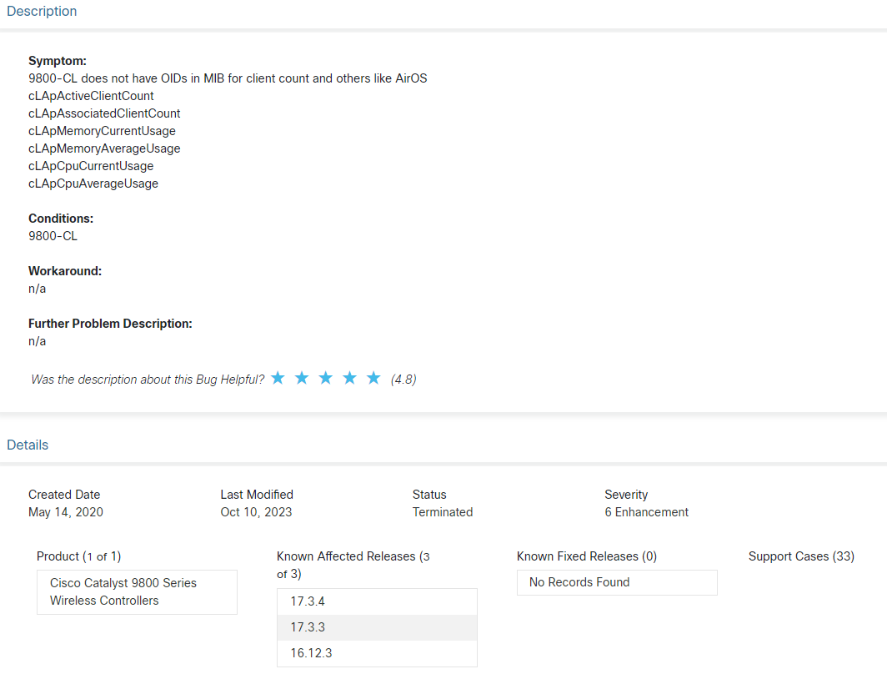Screen dimensions: 887x674
Task: Click the symptom sentence about missing OIDs
Action: point(228,78)
